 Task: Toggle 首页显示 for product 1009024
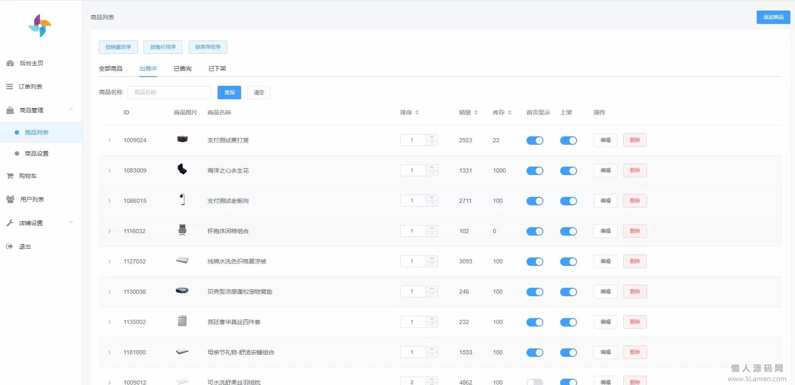coord(534,141)
